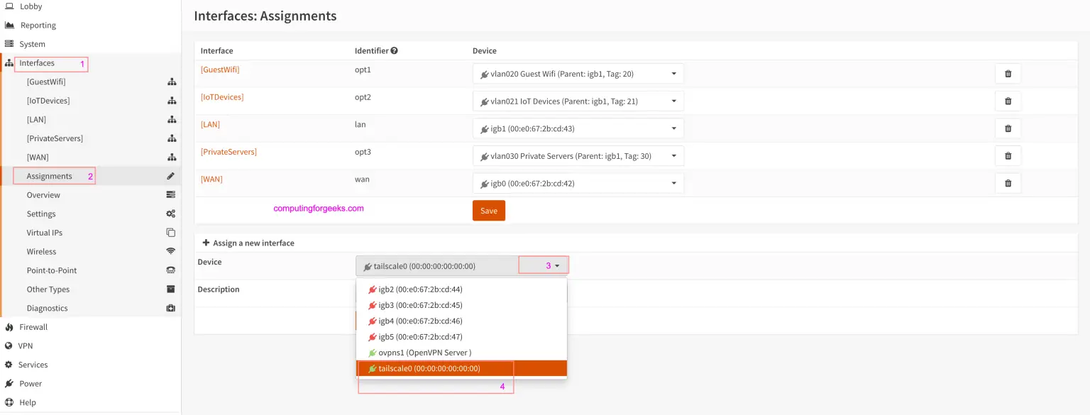Pick igb2 in the device list
Screen dimensions: 1090x415
(420, 289)
